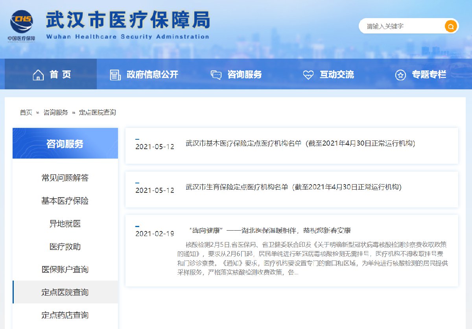The width and height of the screenshot is (472, 329).
Task: Choose 异地就医 from the sidebar
Action: pos(65,224)
